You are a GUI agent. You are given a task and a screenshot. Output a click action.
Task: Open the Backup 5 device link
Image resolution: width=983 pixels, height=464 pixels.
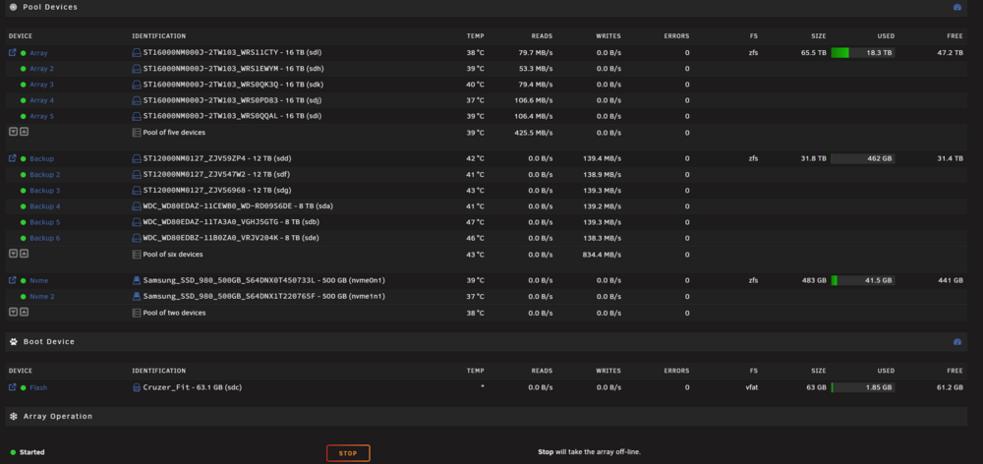point(45,222)
